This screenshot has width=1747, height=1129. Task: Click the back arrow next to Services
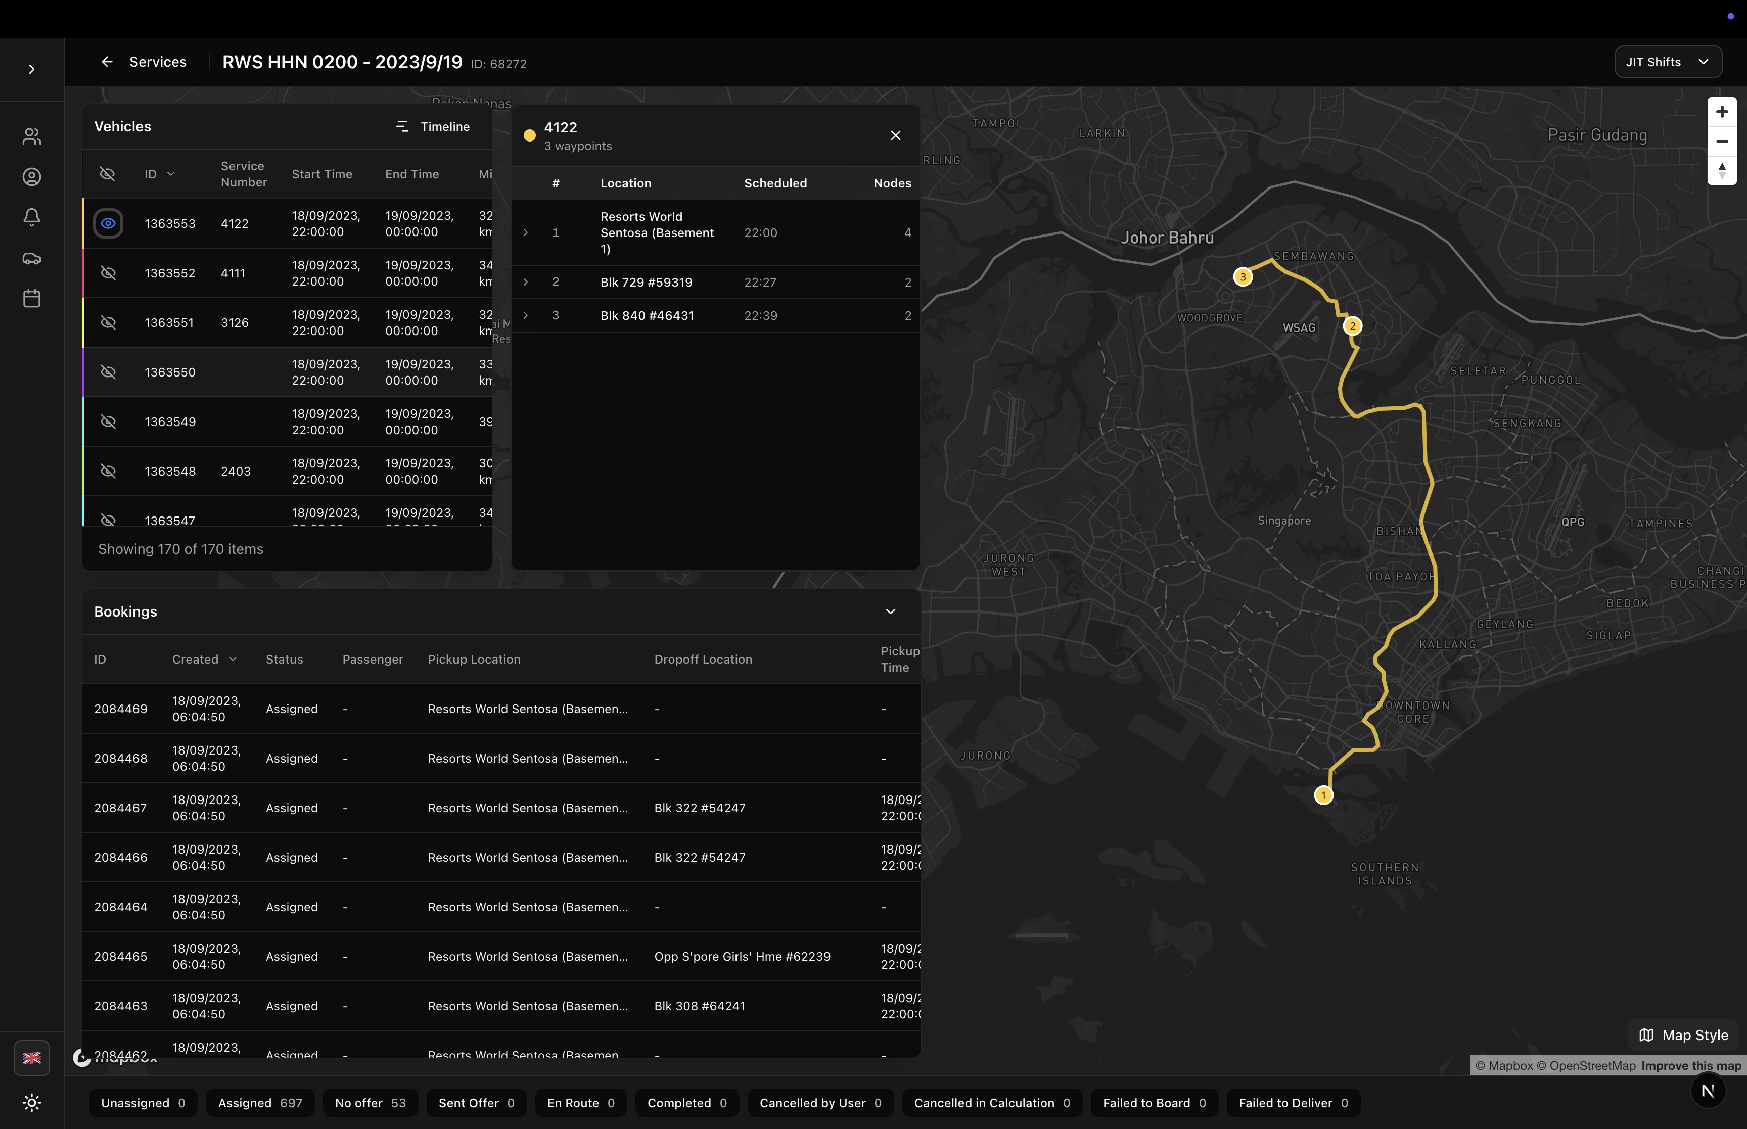pyautogui.click(x=107, y=62)
